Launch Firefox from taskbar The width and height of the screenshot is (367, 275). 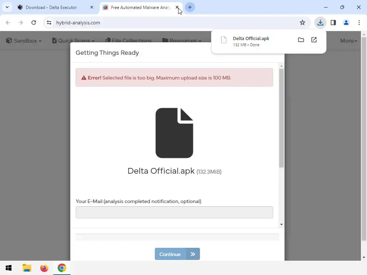44,268
